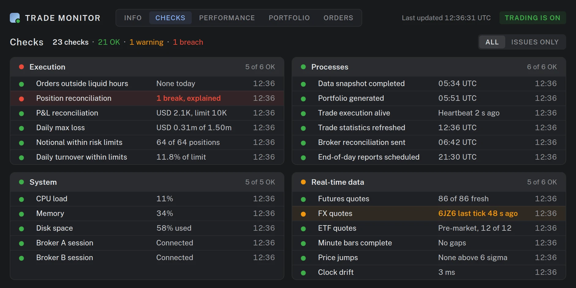Click the green dot beside End-of-day reports scheduled
576x288 pixels.
tap(303, 158)
